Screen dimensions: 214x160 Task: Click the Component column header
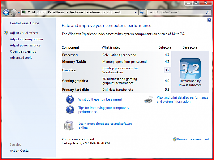[70, 47]
